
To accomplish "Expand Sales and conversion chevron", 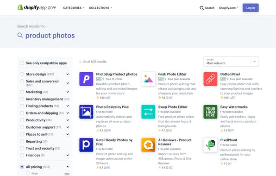I will tap(68, 83).
